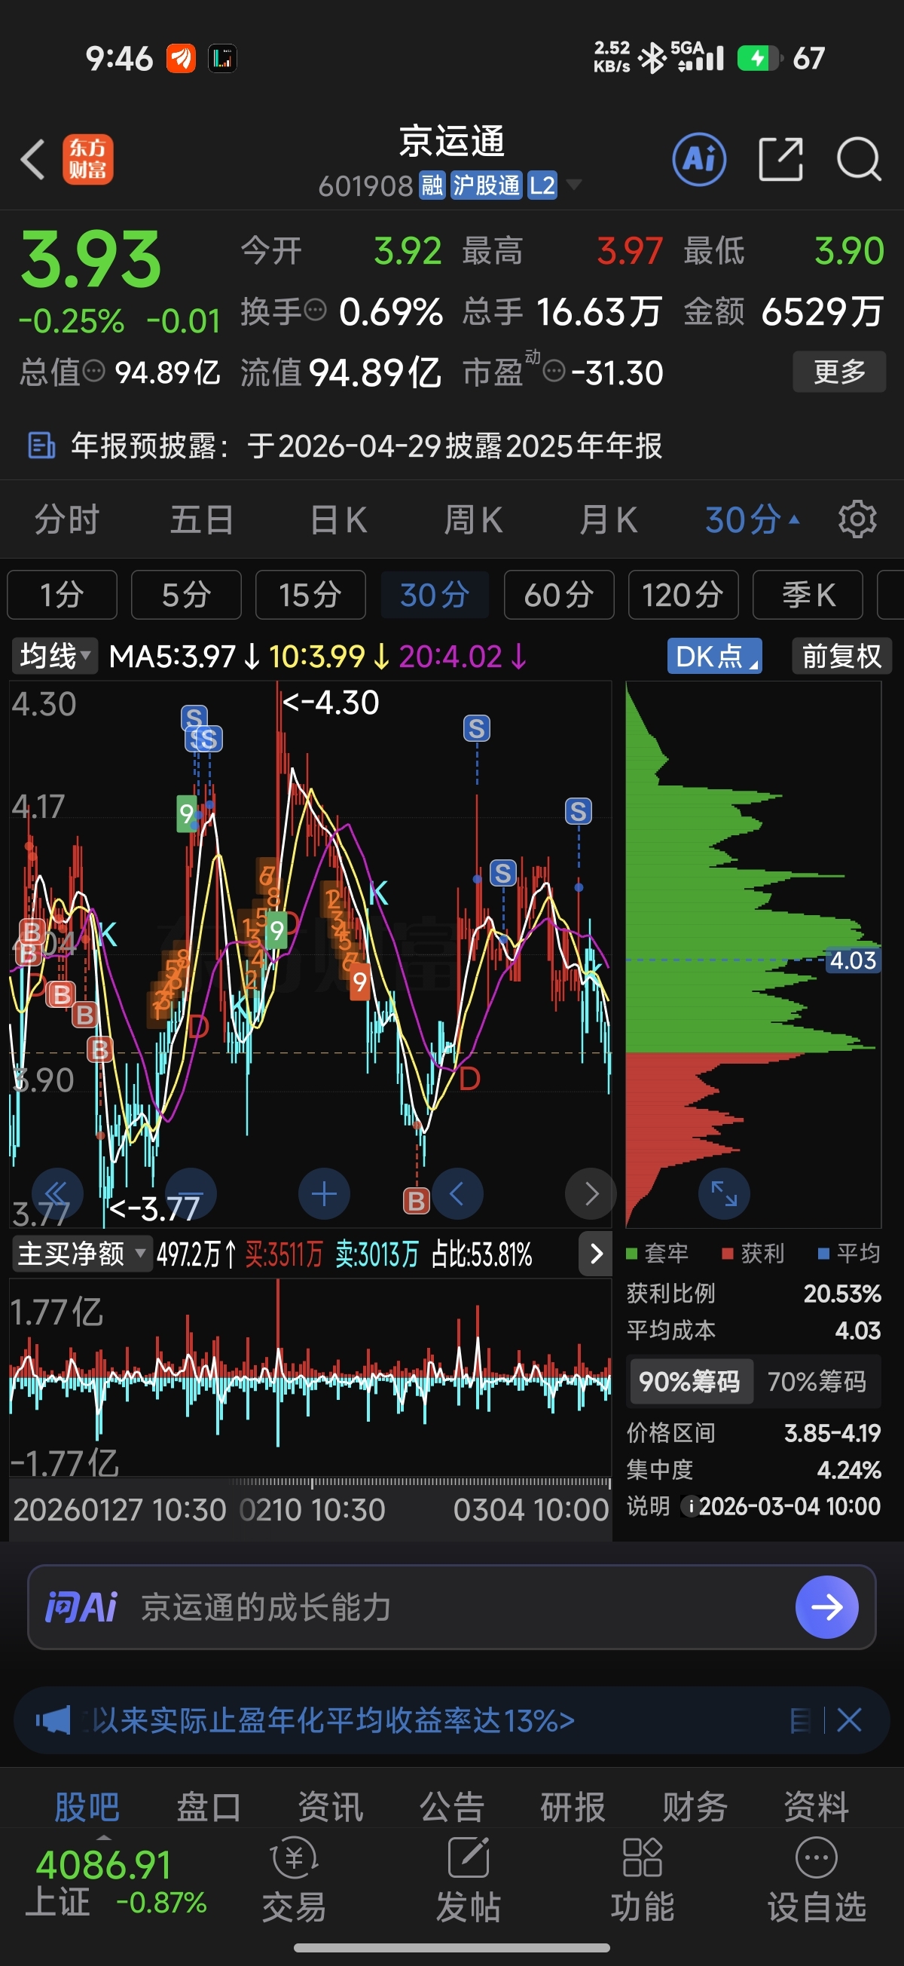
Task: Submit the Ask AI query arrow button
Action: click(x=827, y=1607)
